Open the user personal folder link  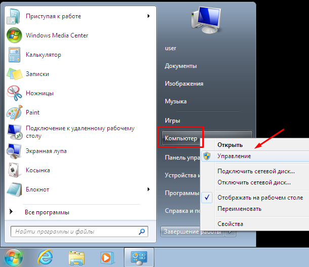(170, 48)
